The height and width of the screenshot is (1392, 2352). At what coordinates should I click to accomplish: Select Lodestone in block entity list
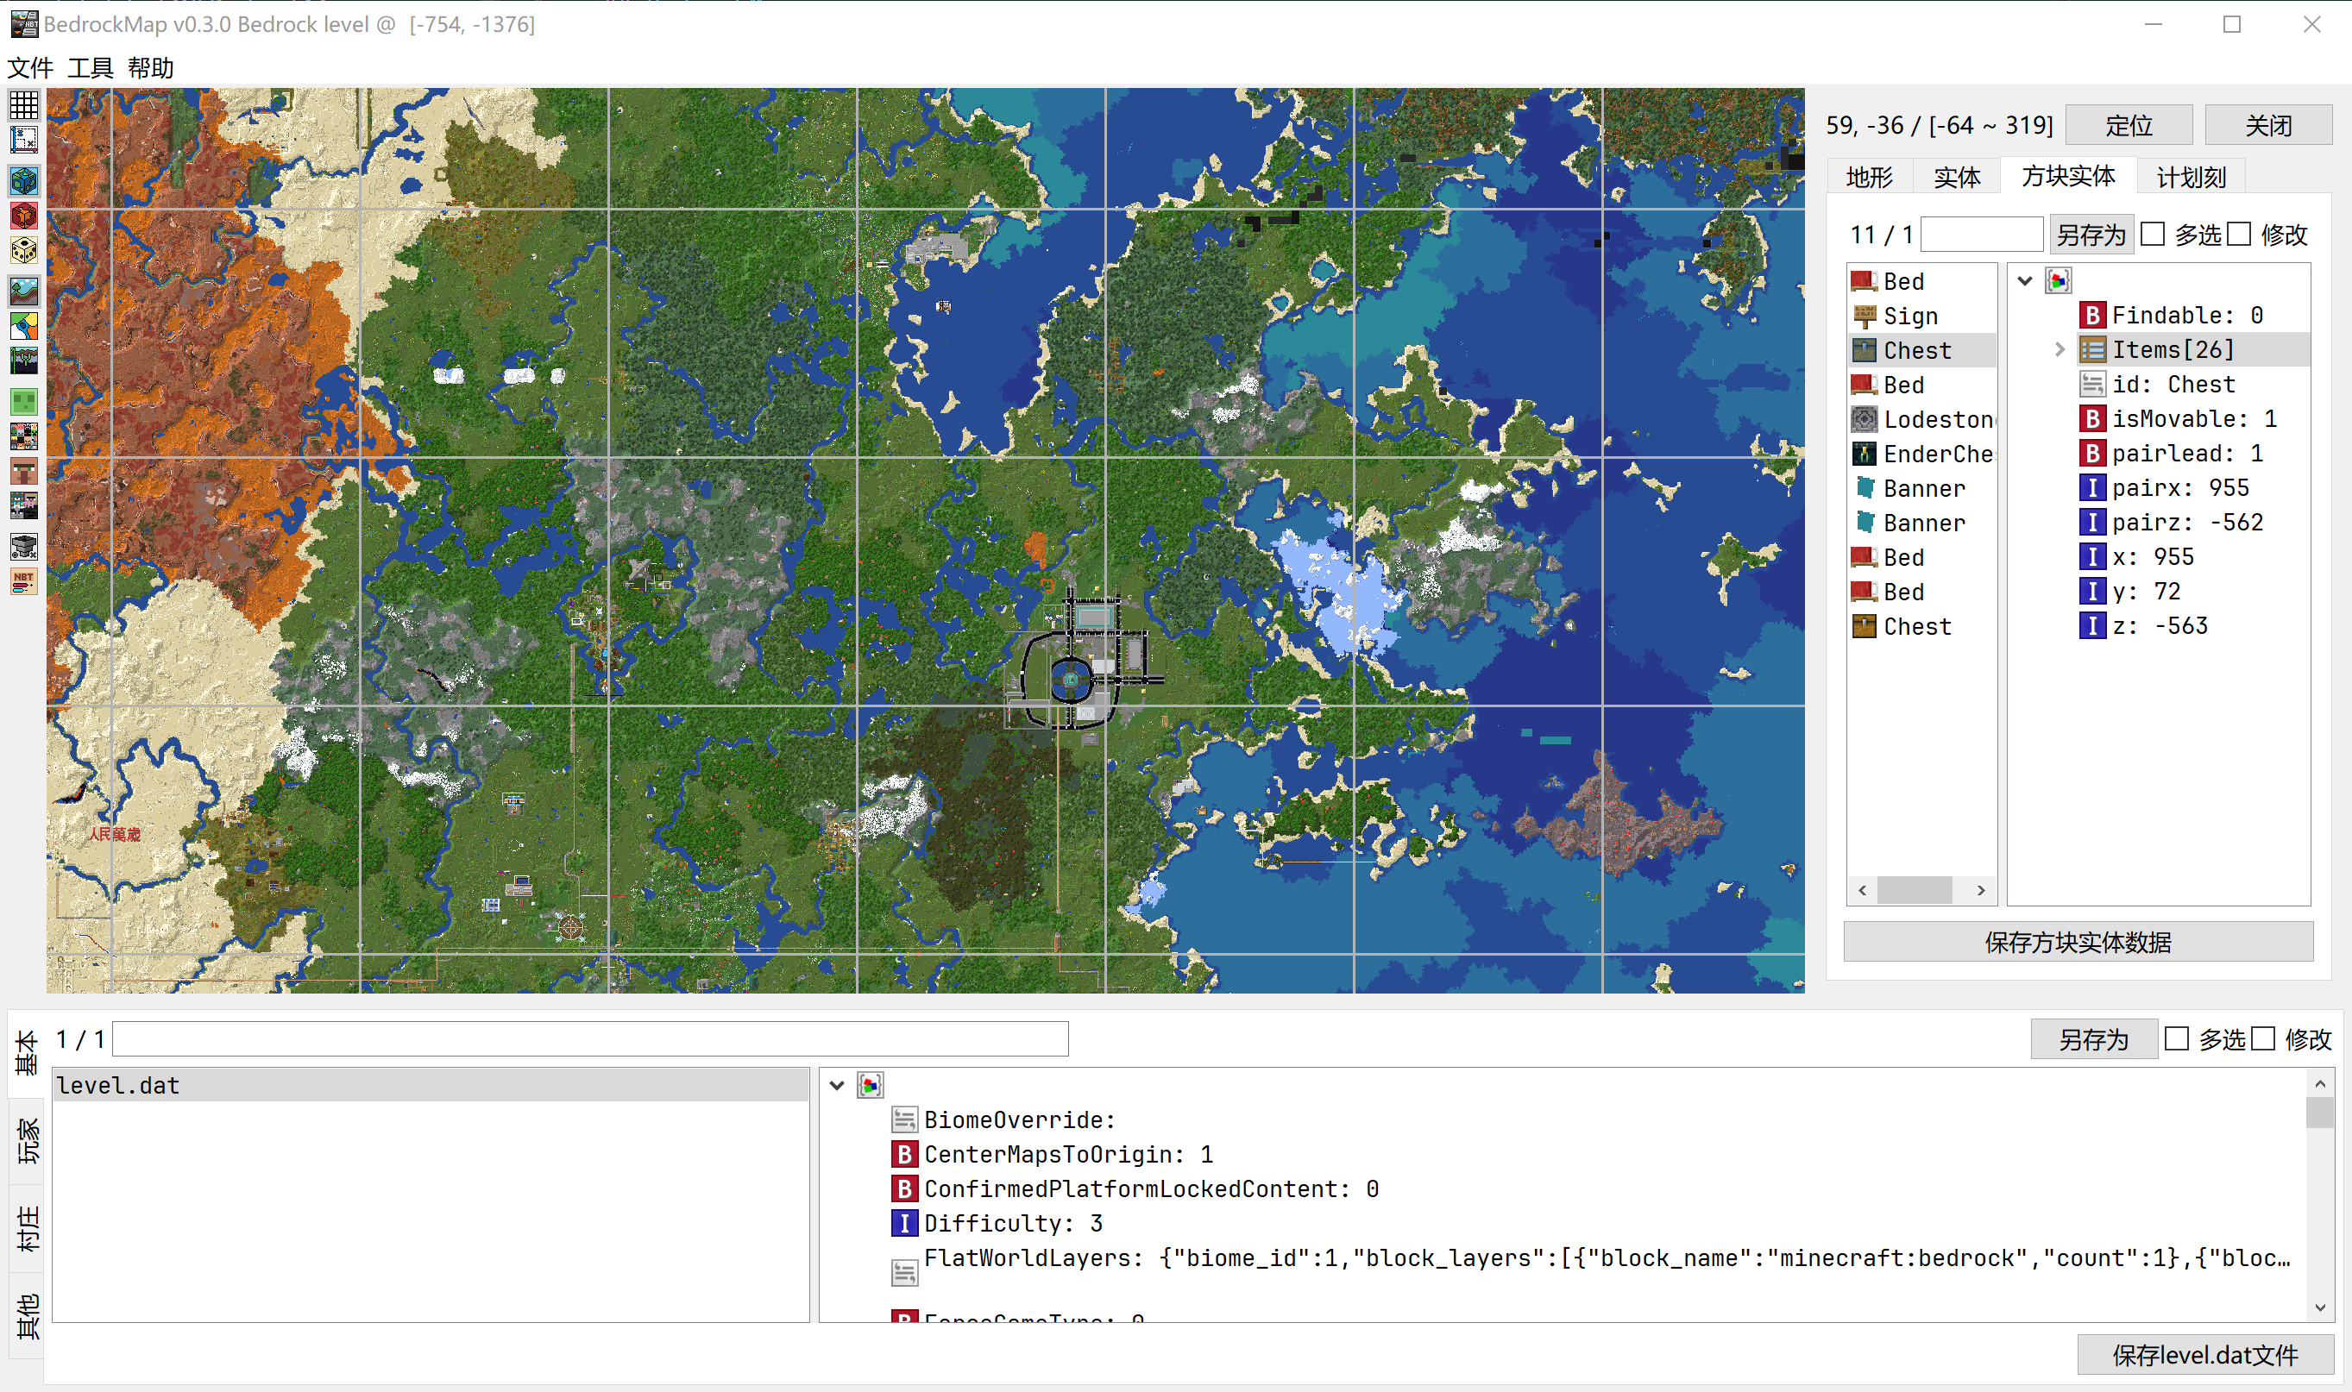(x=1936, y=419)
